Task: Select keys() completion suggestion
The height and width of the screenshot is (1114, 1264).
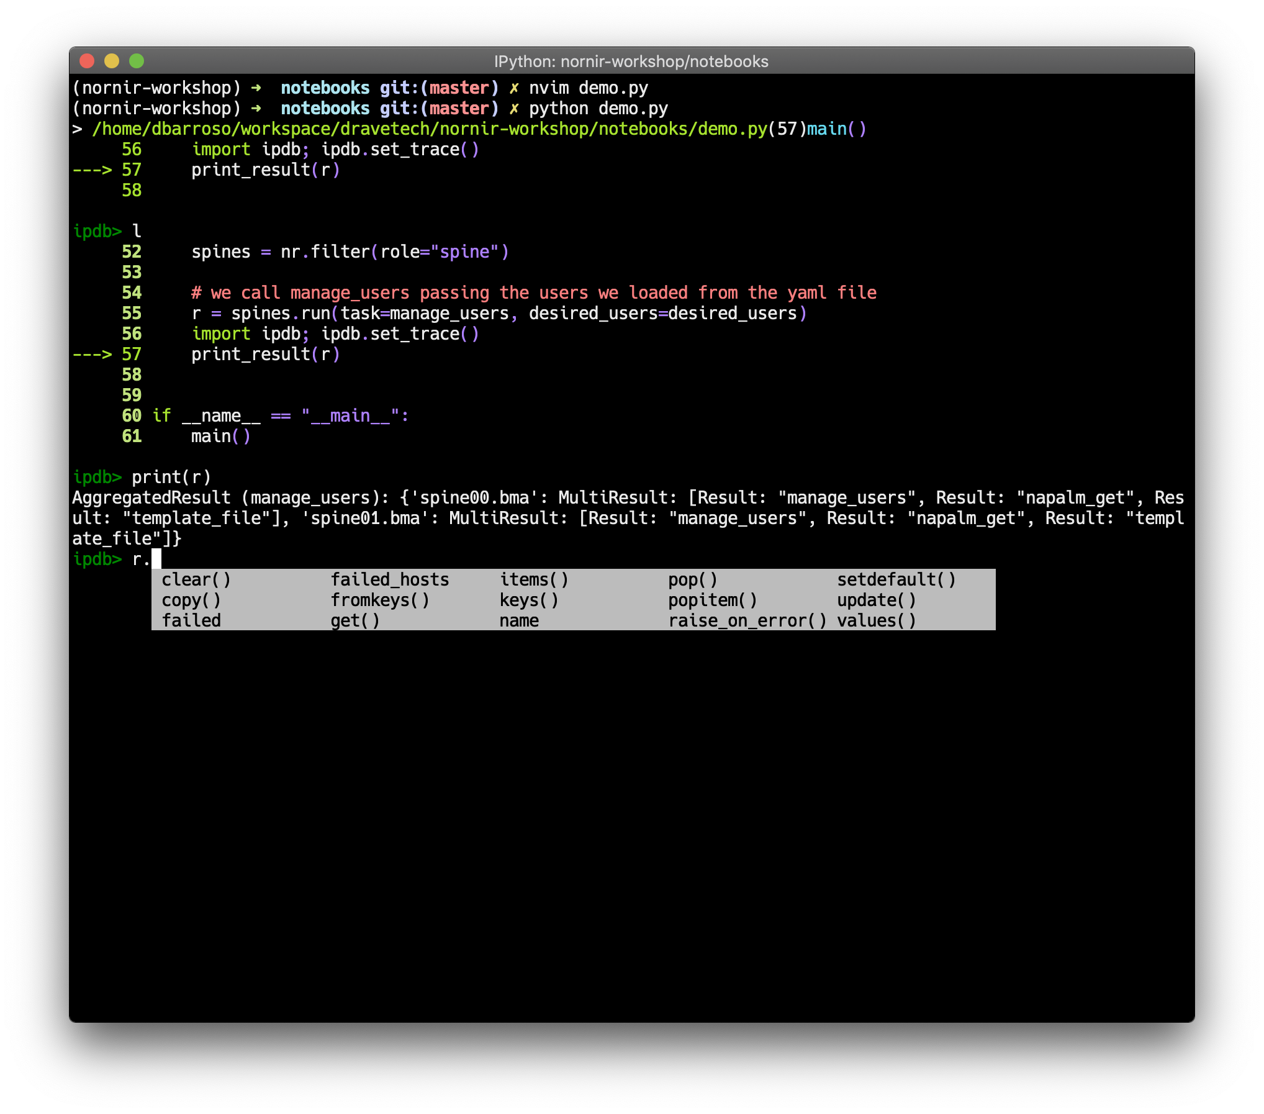Action: point(529,600)
